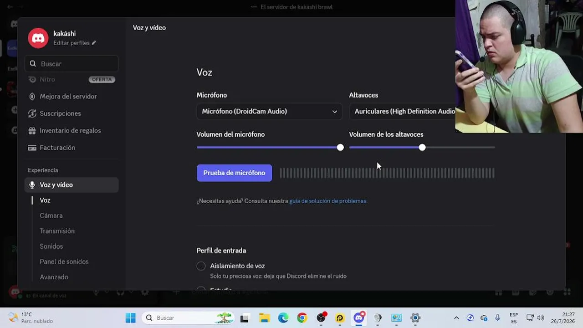Click the Suscripciones icon in the sidebar

tap(32, 113)
